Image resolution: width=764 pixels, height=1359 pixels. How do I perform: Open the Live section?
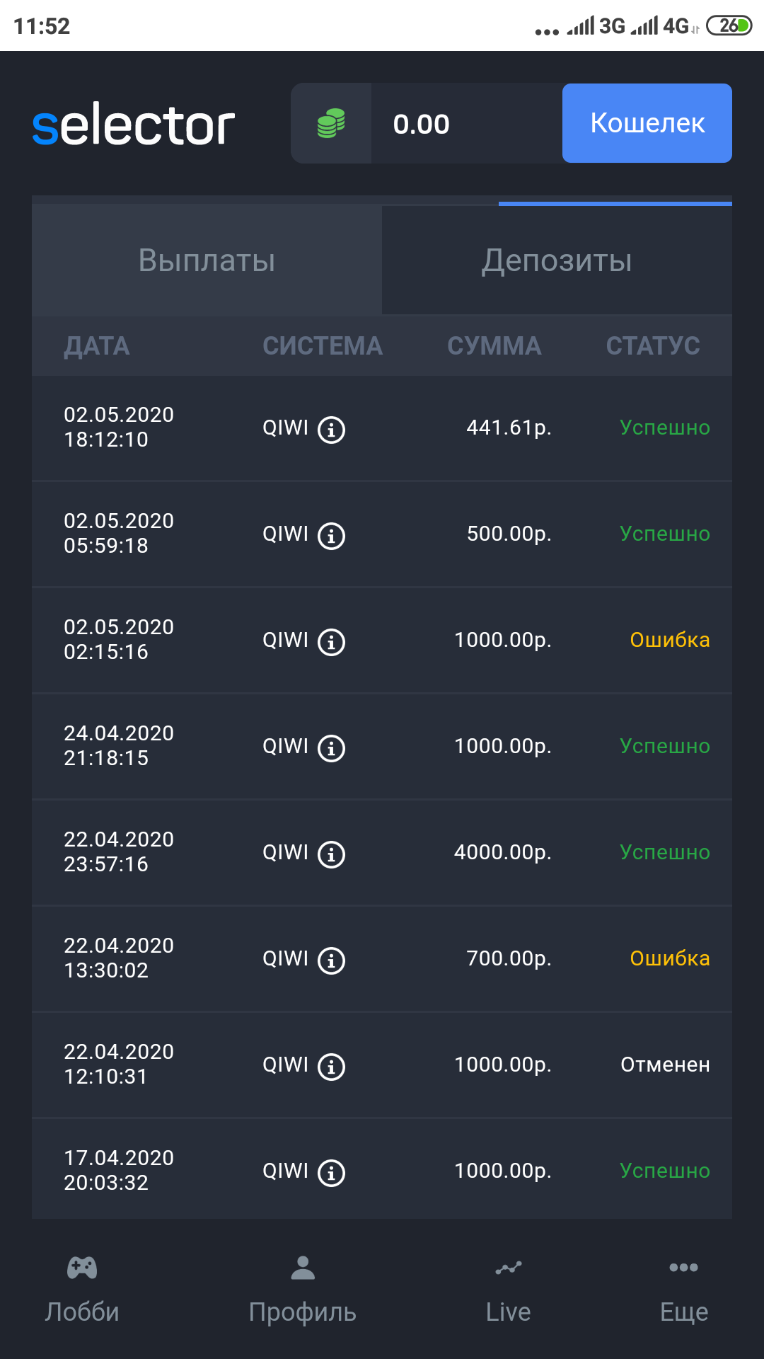click(508, 1288)
